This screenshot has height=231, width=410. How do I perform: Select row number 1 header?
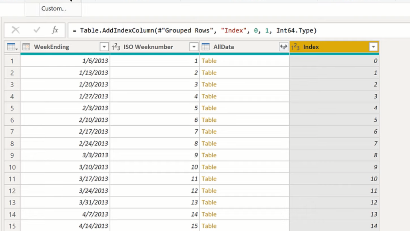(12, 61)
